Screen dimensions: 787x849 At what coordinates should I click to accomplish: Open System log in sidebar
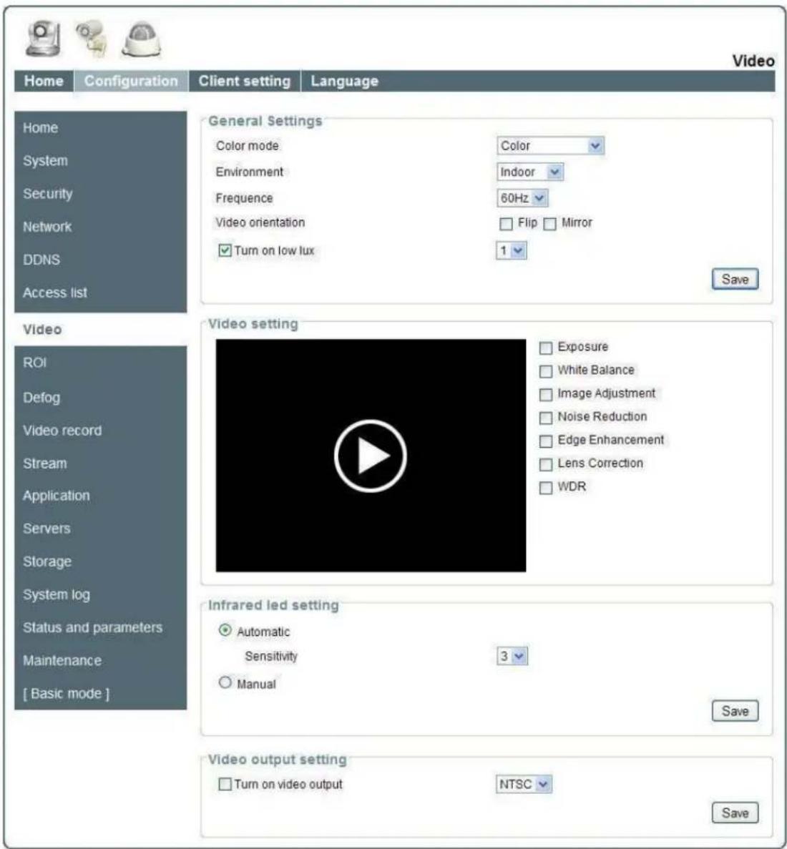57,594
